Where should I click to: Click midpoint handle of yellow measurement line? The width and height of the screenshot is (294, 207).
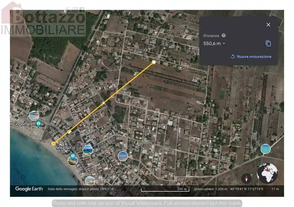point(104,103)
